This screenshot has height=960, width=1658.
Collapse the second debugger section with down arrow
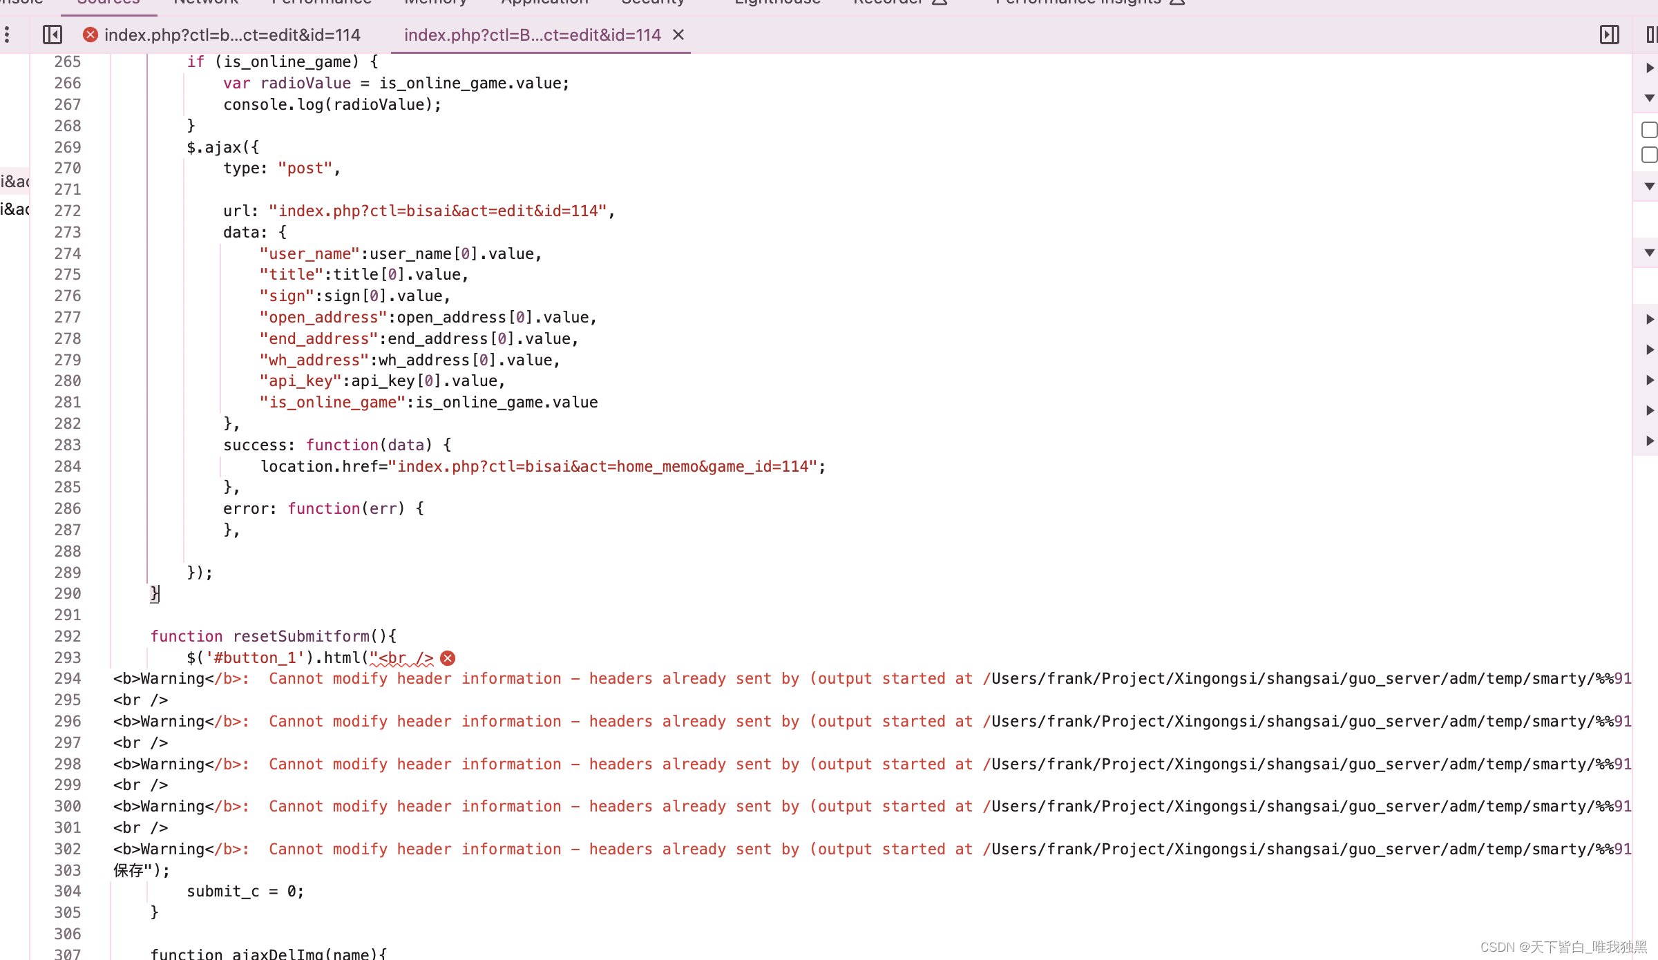(1649, 98)
